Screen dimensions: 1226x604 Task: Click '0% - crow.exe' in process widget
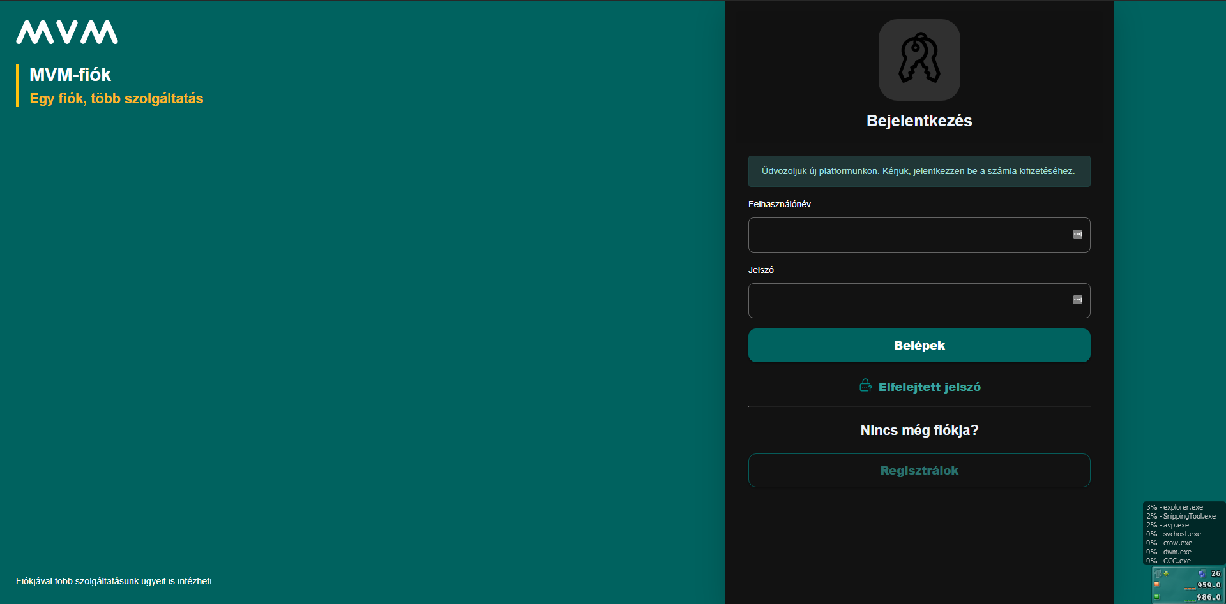pyautogui.click(x=1169, y=543)
